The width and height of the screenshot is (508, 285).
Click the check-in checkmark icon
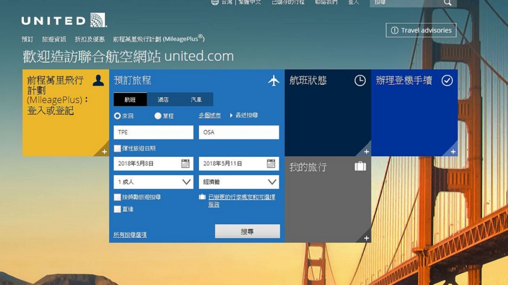(447, 80)
